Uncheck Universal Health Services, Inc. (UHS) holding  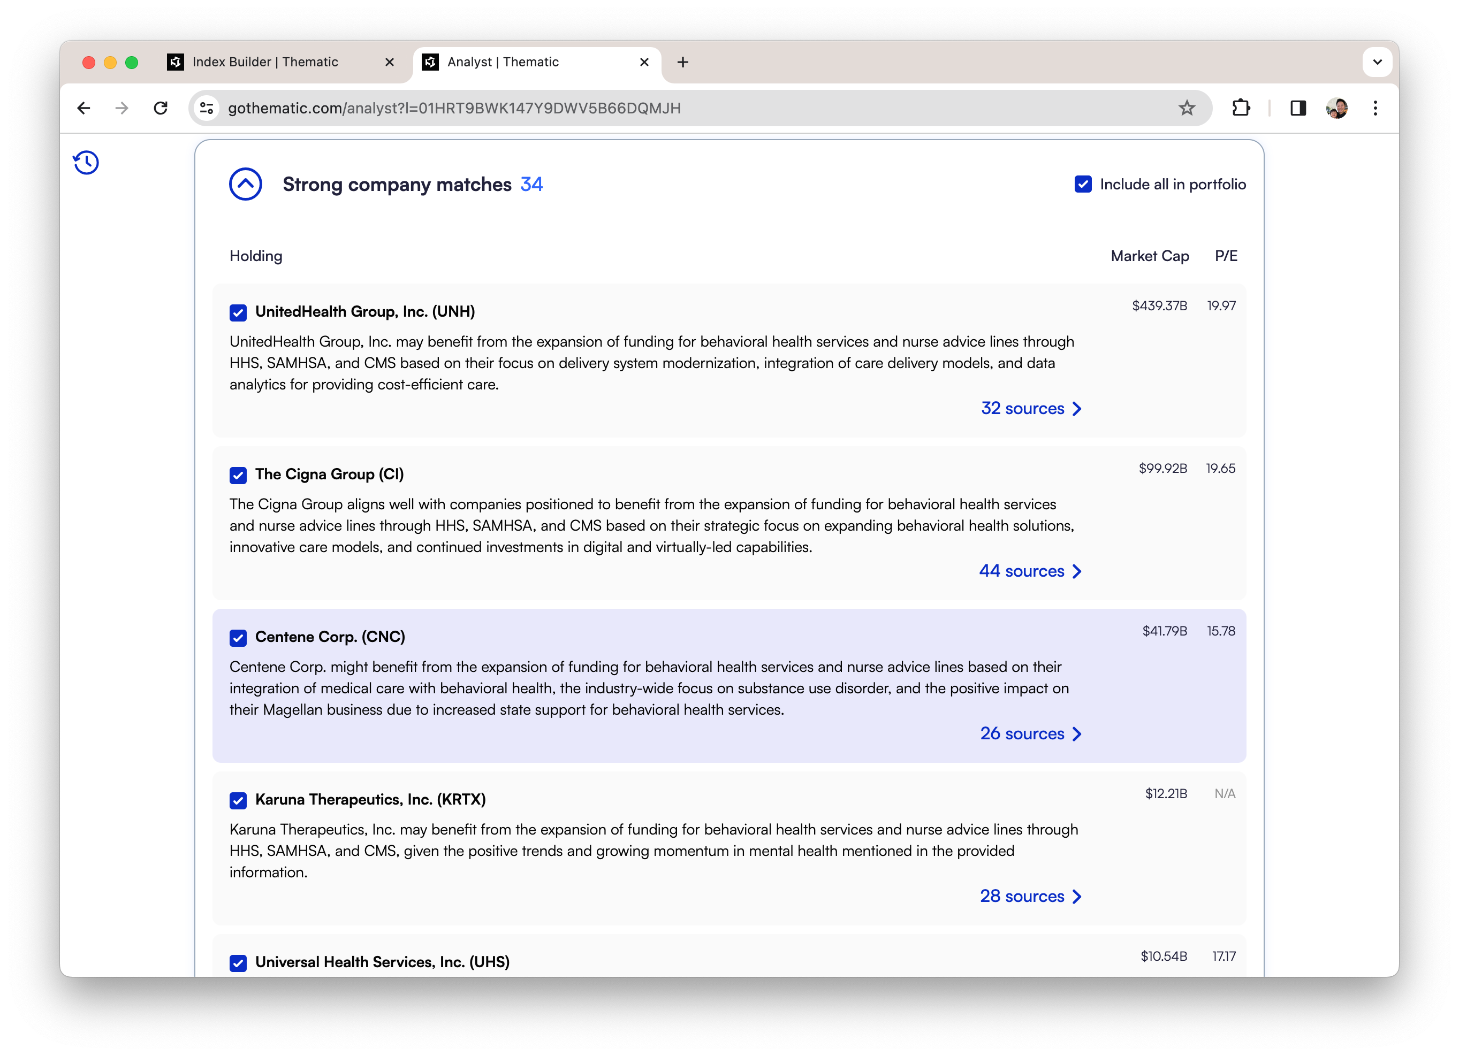238,963
